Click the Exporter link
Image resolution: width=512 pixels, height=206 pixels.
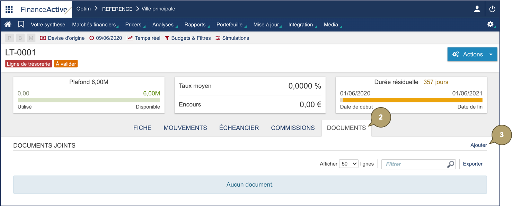(473, 163)
